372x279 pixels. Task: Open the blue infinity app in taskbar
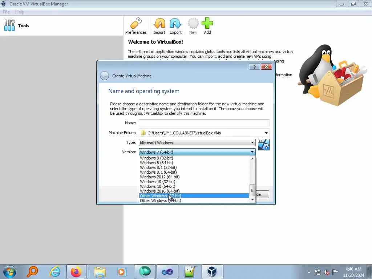point(167,272)
